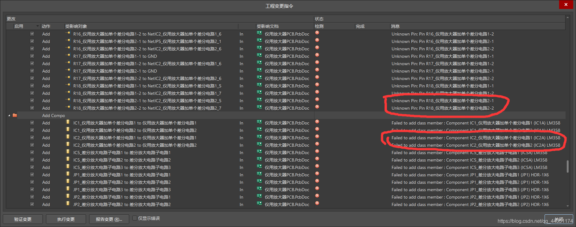Uncheck enable box for R17 2-1 to GND row
The image size is (576, 227).
pyautogui.click(x=32, y=71)
